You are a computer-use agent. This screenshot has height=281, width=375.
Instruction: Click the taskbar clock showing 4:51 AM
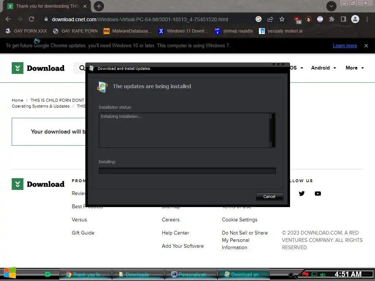tap(348, 274)
